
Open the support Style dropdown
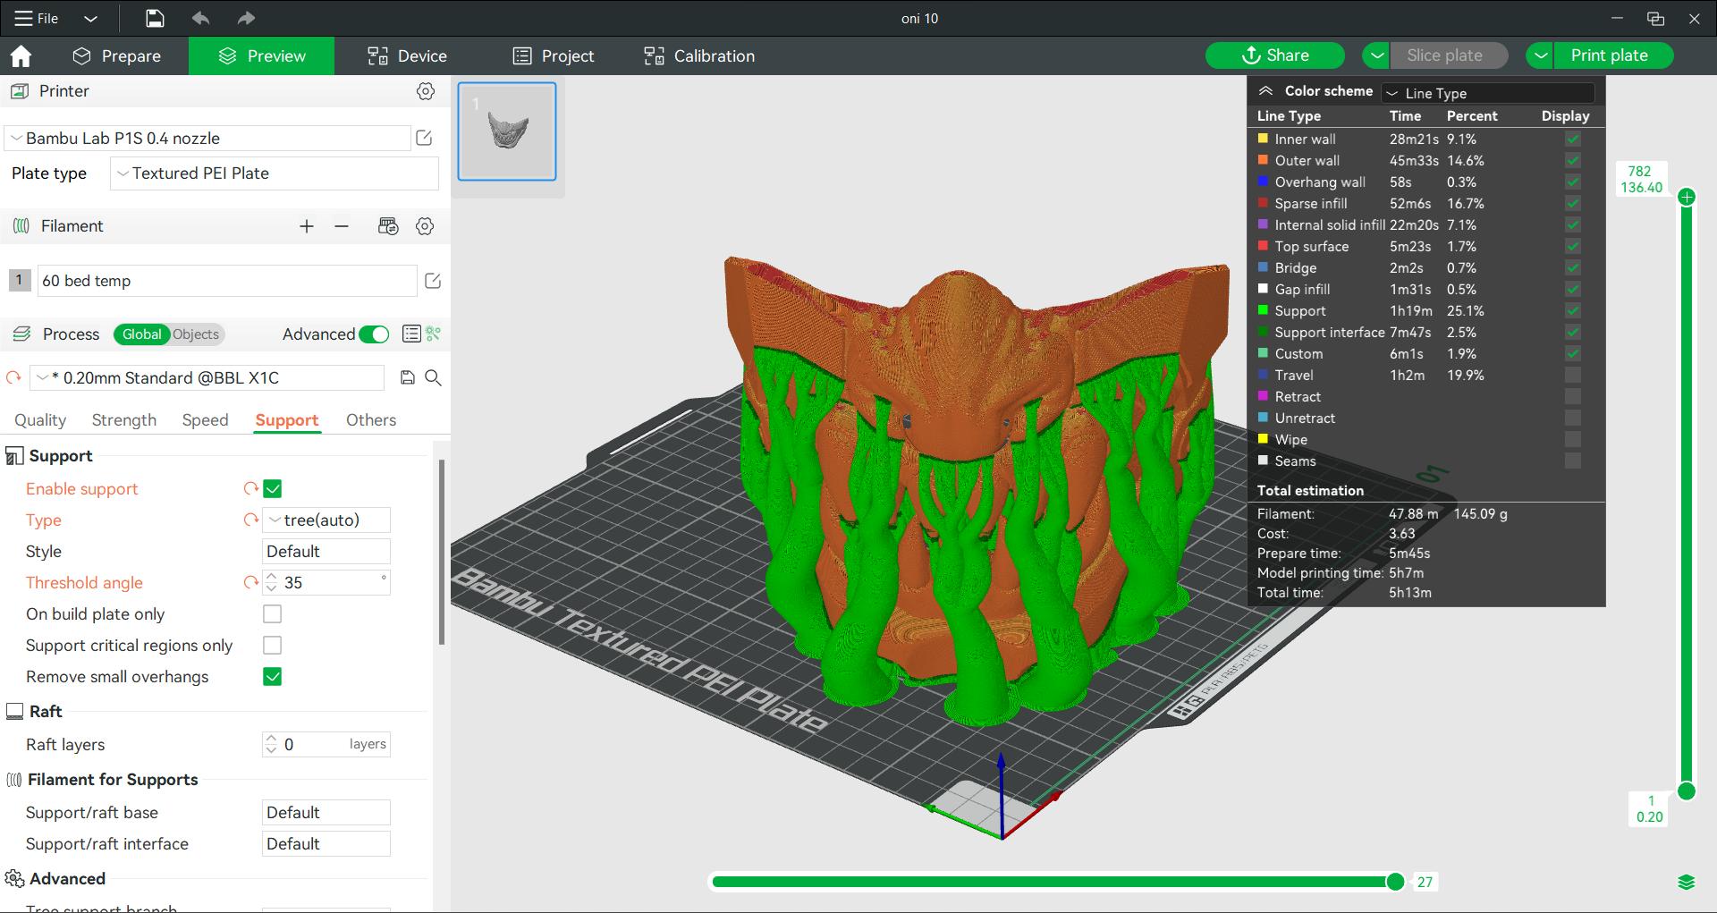[x=326, y=551]
